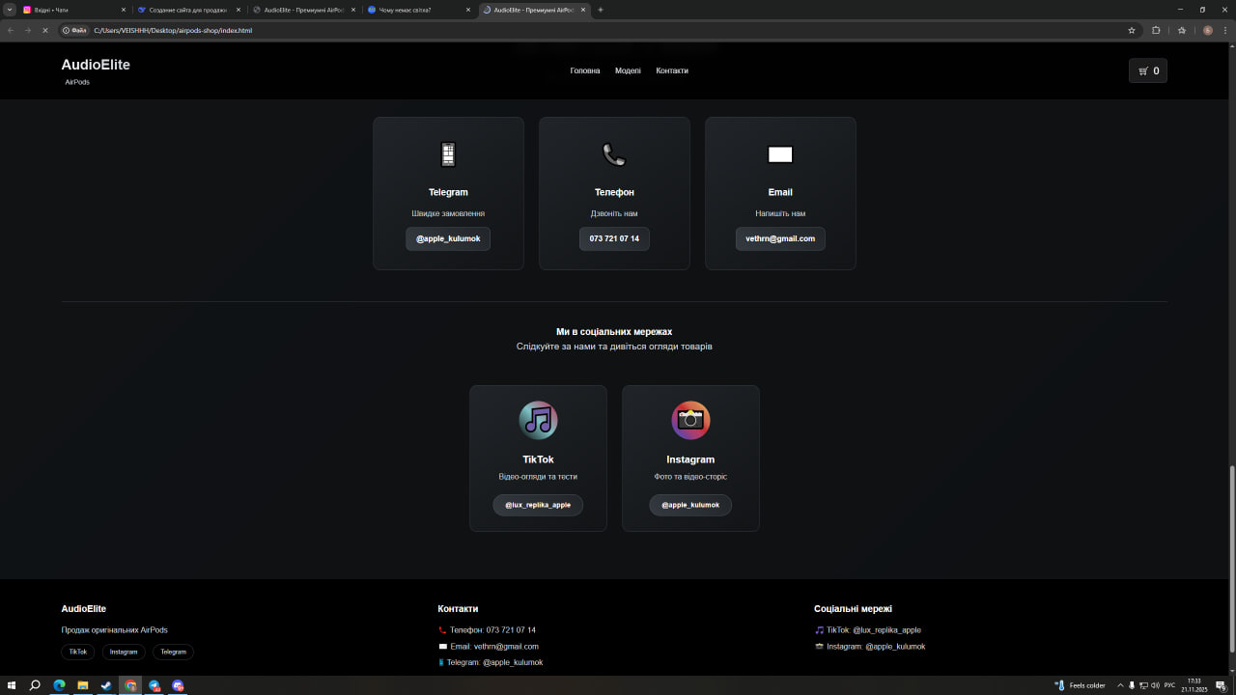Click the browser Forward arrow
1236x695 pixels.
click(27, 30)
